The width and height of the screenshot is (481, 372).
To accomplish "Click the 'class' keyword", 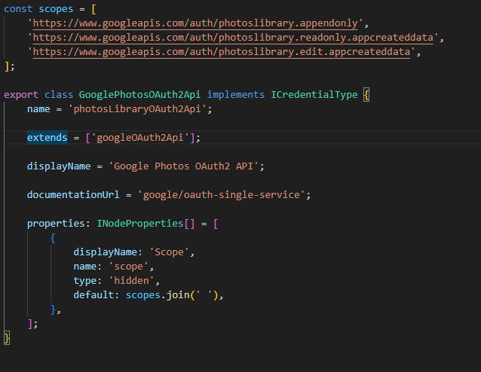I will tap(59, 95).
